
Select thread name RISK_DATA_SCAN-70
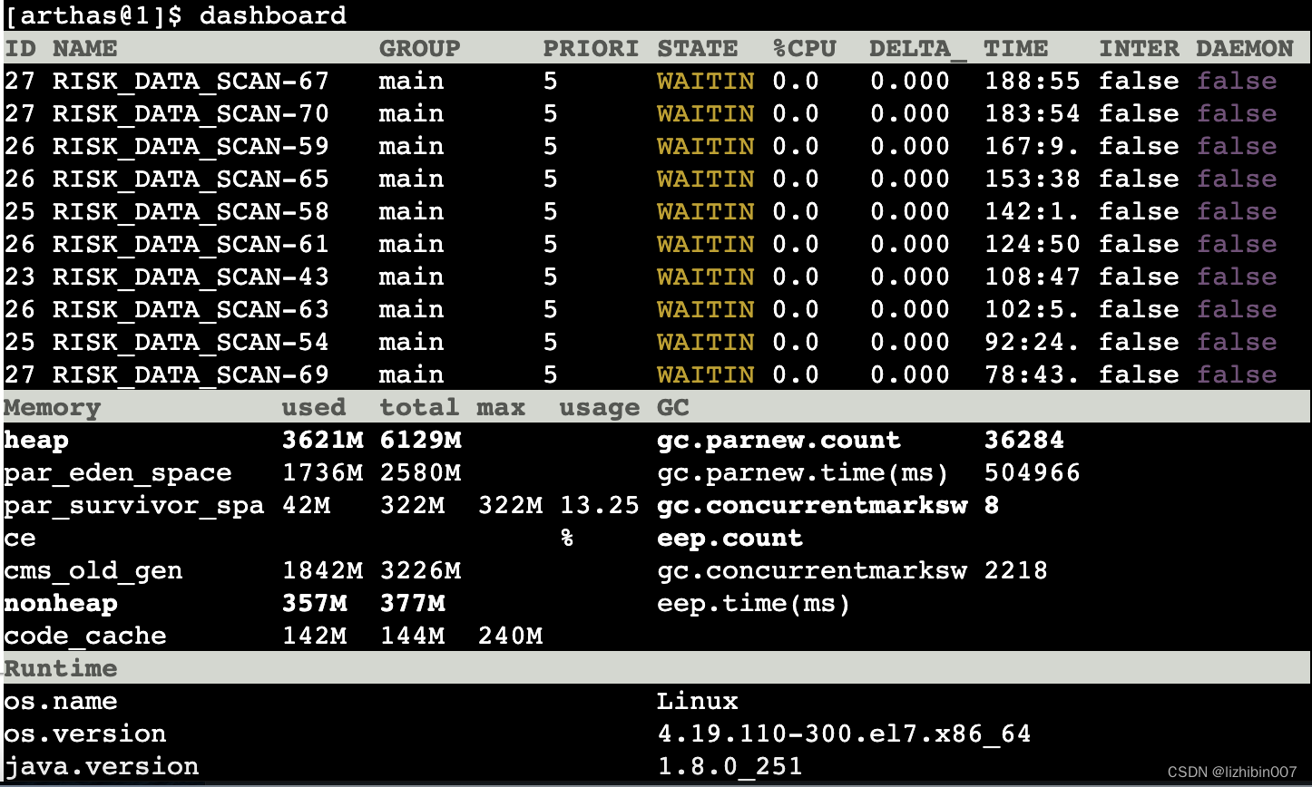pyautogui.click(x=191, y=113)
